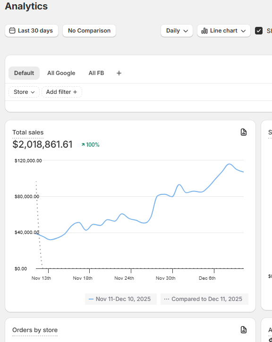This screenshot has width=272, height=342.
Task: Open the Line chart type dropdown
Action: [x=223, y=31]
